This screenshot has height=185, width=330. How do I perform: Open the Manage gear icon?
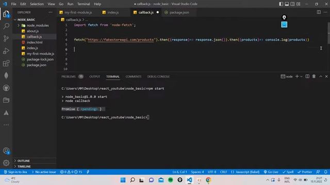pos(6,163)
